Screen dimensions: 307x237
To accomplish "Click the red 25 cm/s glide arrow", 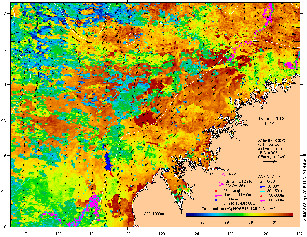I will (x=218, y=191).
